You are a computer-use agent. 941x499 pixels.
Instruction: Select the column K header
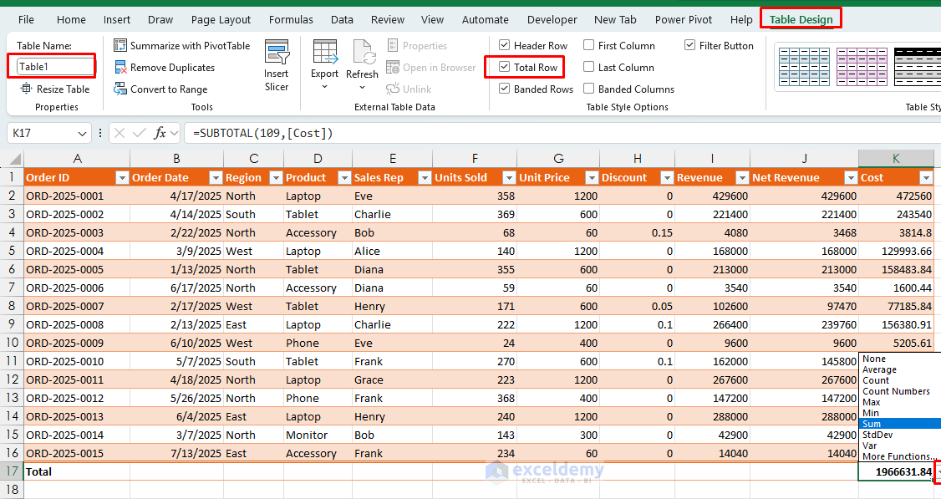click(896, 159)
